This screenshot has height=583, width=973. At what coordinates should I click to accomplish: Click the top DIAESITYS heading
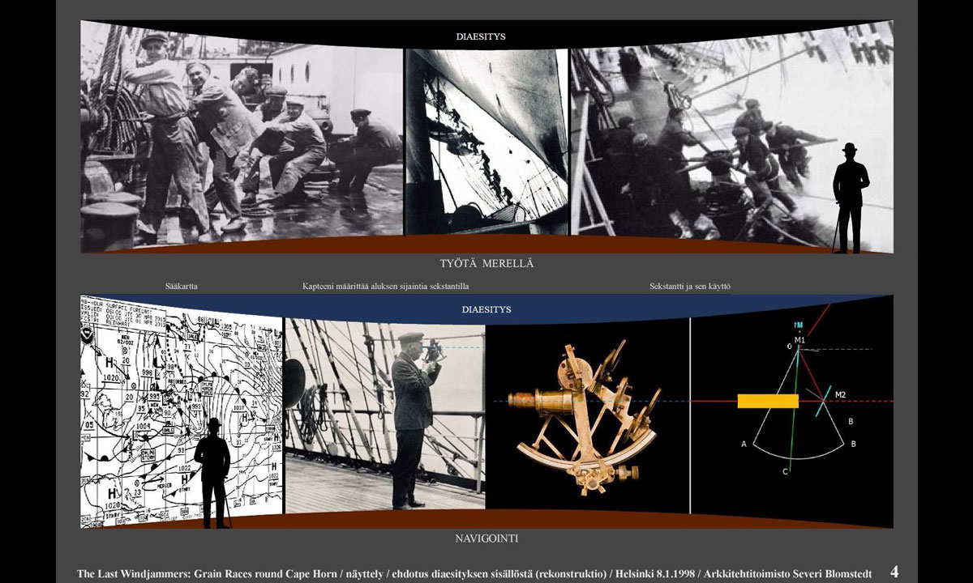481,36
